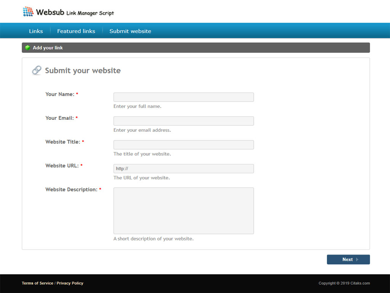Click the Your Email input field
This screenshot has width=390, height=293.
(183, 121)
